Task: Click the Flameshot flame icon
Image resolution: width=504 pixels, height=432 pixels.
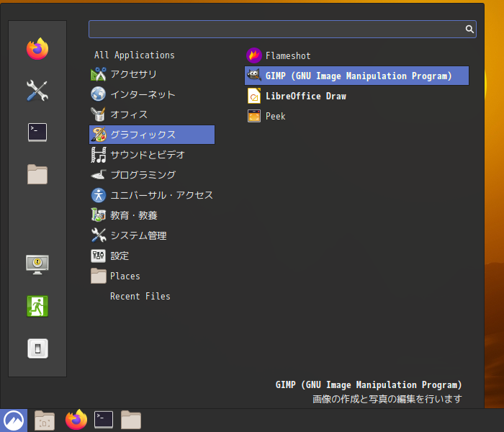Action: 254,55
